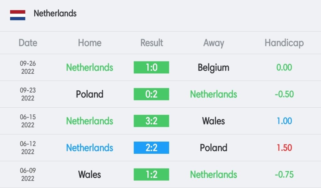Click the Away column header

coord(213,43)
